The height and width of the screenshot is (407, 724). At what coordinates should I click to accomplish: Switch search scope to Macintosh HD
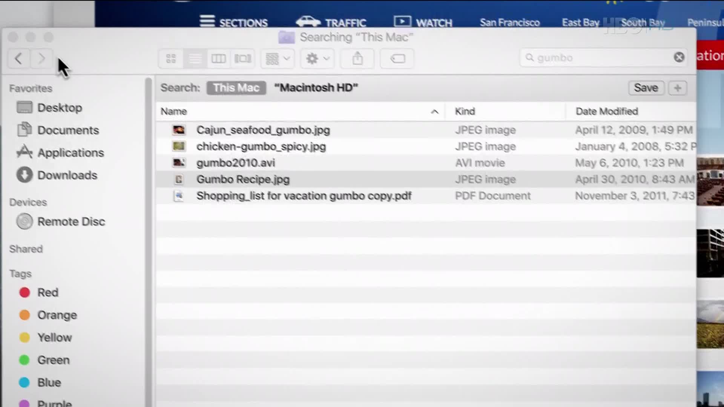(316, 87)
